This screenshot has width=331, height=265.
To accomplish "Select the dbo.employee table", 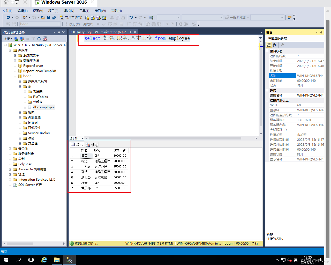I will (44, 107).
